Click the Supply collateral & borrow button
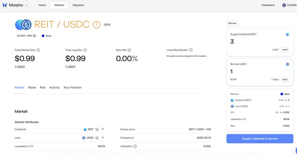 click(260, 139)
